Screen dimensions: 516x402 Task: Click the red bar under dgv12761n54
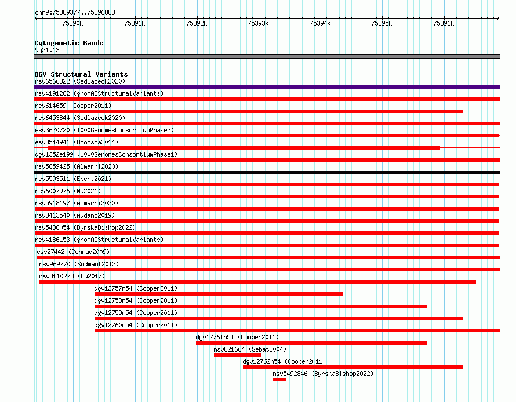pos(312,343)
